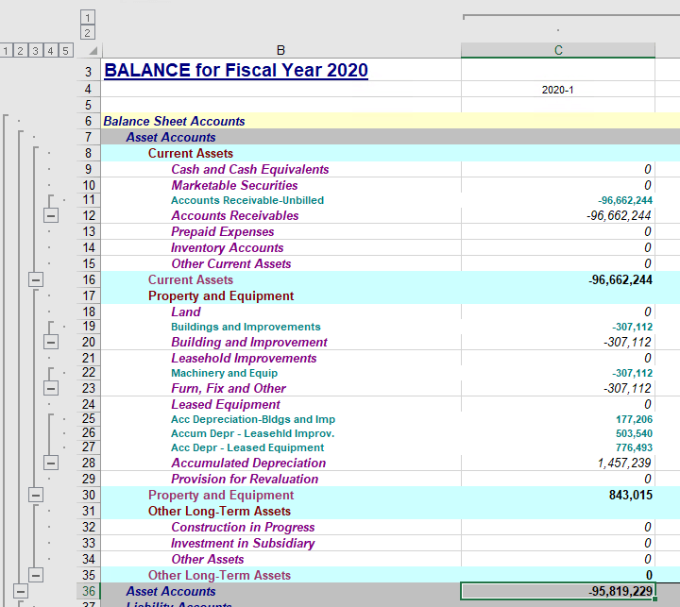The image size is (680, 607).
Task: Show row outline level 3
Action: 36,51
